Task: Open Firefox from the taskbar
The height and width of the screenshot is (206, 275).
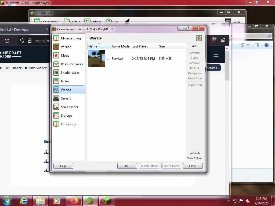Action: coord(74,201)
